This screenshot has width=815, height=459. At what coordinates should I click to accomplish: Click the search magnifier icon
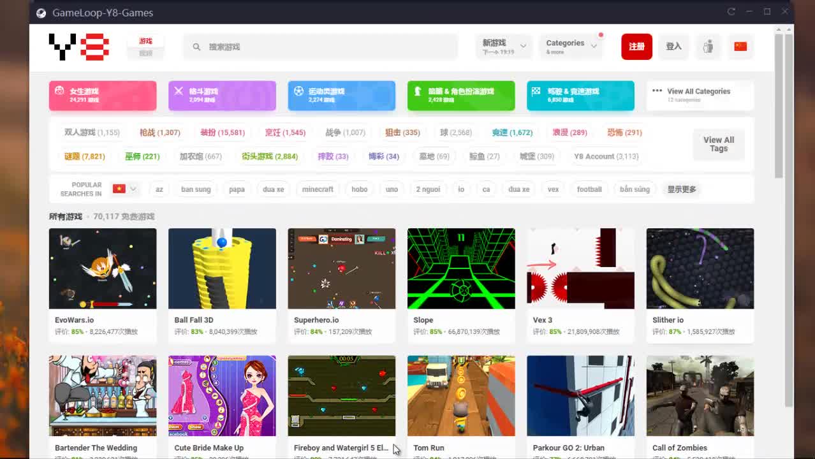coord(196,47)
